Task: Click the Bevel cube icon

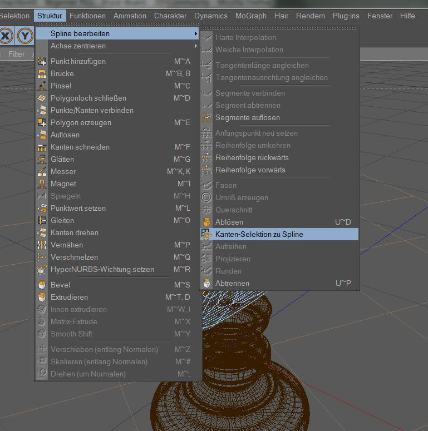Action: coord(42,285)
